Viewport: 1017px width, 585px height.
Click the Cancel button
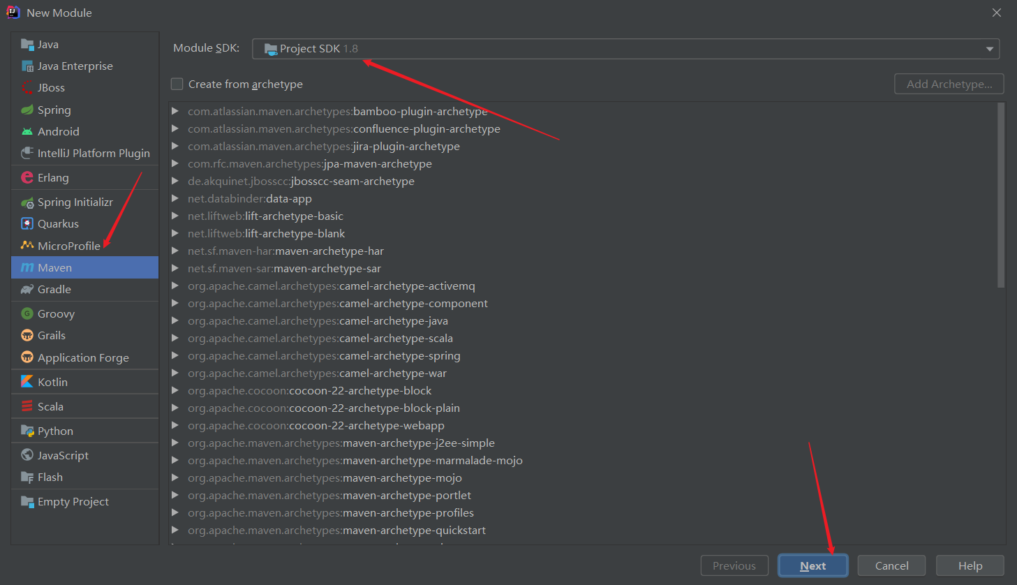[892, 565]
